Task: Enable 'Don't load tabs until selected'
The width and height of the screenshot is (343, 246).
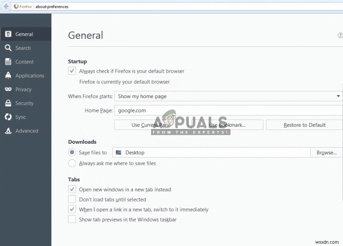Action: [72, 199]
